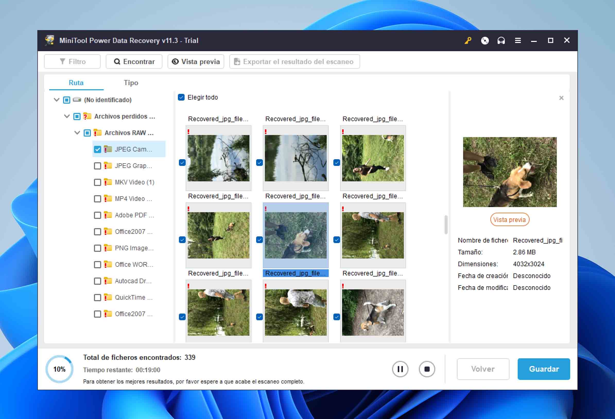The height and width of the screenshot is (419, 615).
Task: Click the JPEG Graphics folder icon
Action: [107, 166]
